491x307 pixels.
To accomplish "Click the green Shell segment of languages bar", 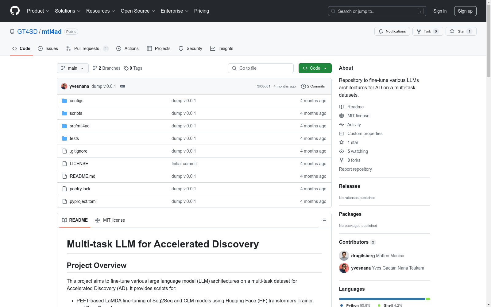I will [428, 299].
